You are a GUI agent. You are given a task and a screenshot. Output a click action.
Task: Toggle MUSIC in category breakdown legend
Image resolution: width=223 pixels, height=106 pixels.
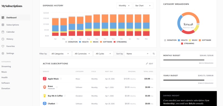(x=193, y=40)
